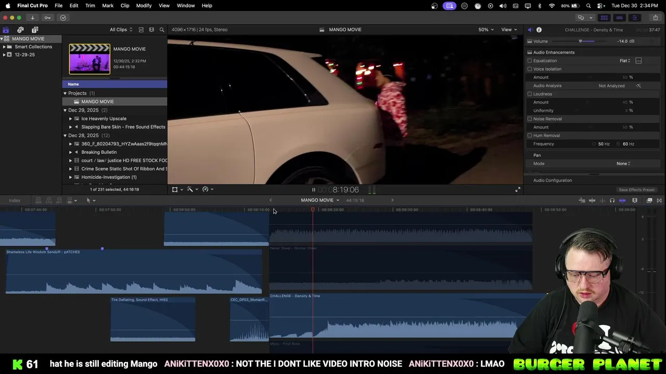Viewport: 666px width, 374px height.
Task: Open the Final Cut Pro app menu
Action: coord(32,5)
